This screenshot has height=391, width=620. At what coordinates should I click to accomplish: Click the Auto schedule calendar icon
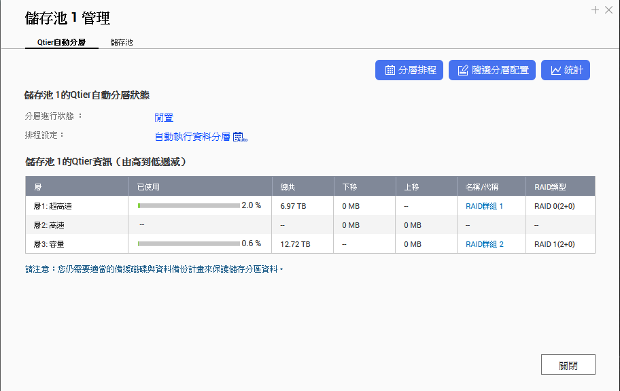(x=240, y=137)
